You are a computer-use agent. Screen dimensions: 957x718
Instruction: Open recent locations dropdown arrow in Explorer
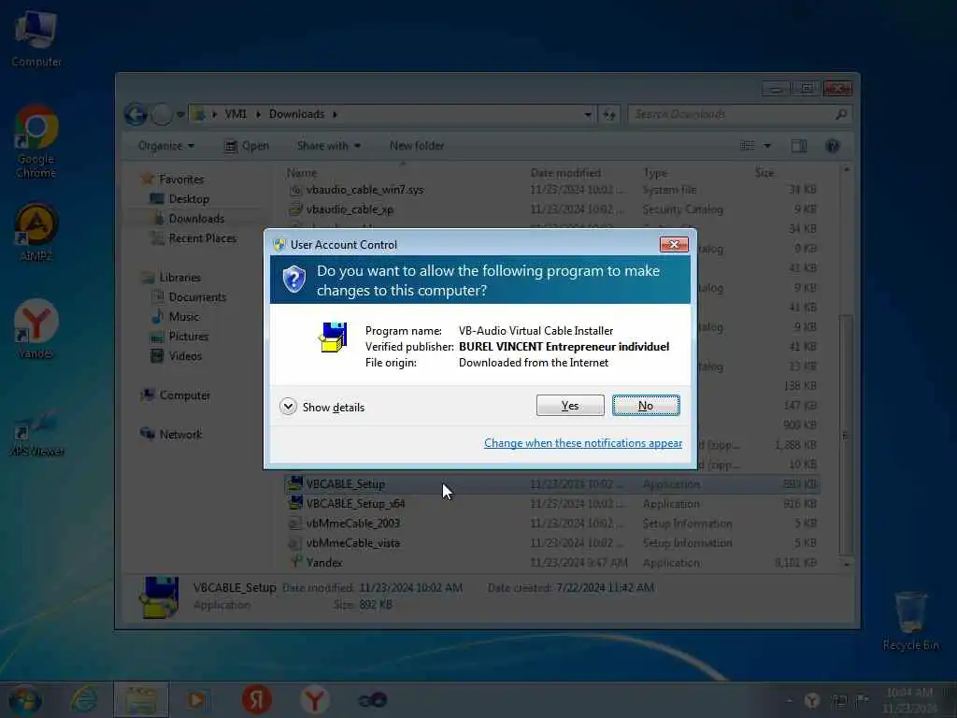point(180,114)
